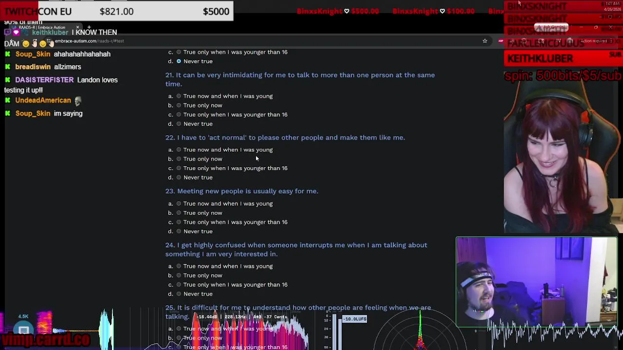Choose 'True now and when I was young' for question 23

pos(179,204)
